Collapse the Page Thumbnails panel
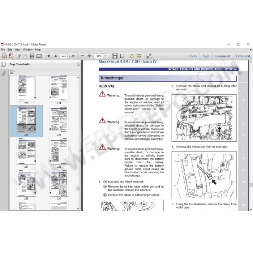 coord(78,64)
